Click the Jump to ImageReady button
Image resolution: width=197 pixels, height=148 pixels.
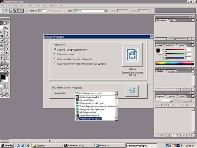(x=5, y=95)
